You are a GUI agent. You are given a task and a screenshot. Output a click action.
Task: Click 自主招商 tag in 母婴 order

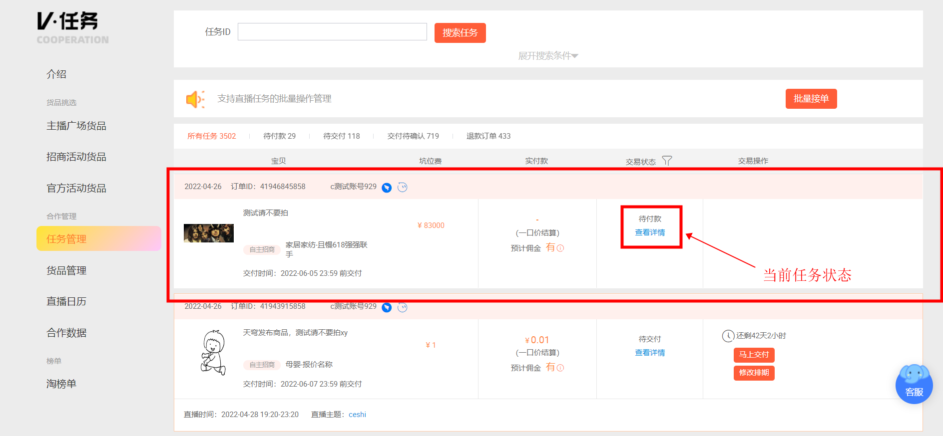(262, 365)
